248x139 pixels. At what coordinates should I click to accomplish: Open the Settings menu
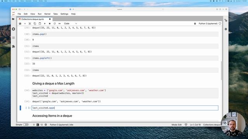pyautogui.click(x=64, y=14)
